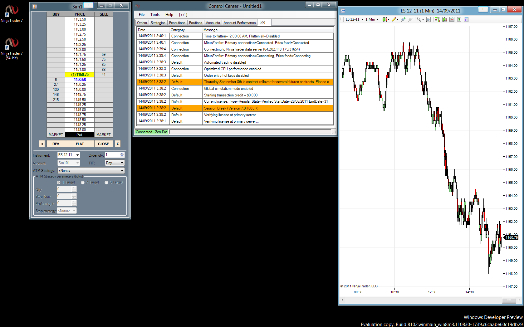Click the PnL cell in SuperDOM

pyautogui.click(x=80, y=135)
